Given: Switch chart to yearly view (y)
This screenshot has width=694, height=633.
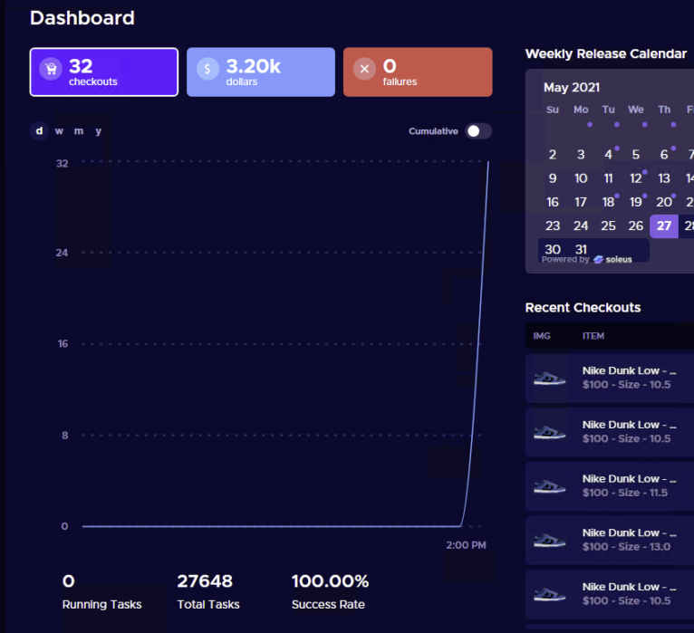Looking at the screenshot, I should 98,131.
